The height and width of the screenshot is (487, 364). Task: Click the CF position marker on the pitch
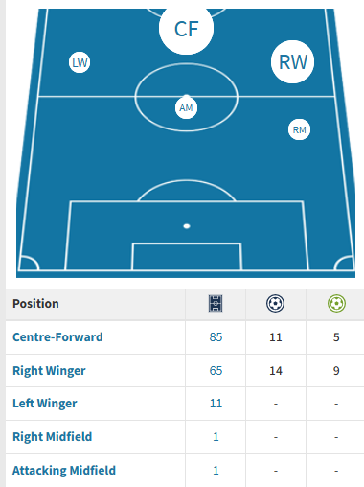(x=186, y=29)
